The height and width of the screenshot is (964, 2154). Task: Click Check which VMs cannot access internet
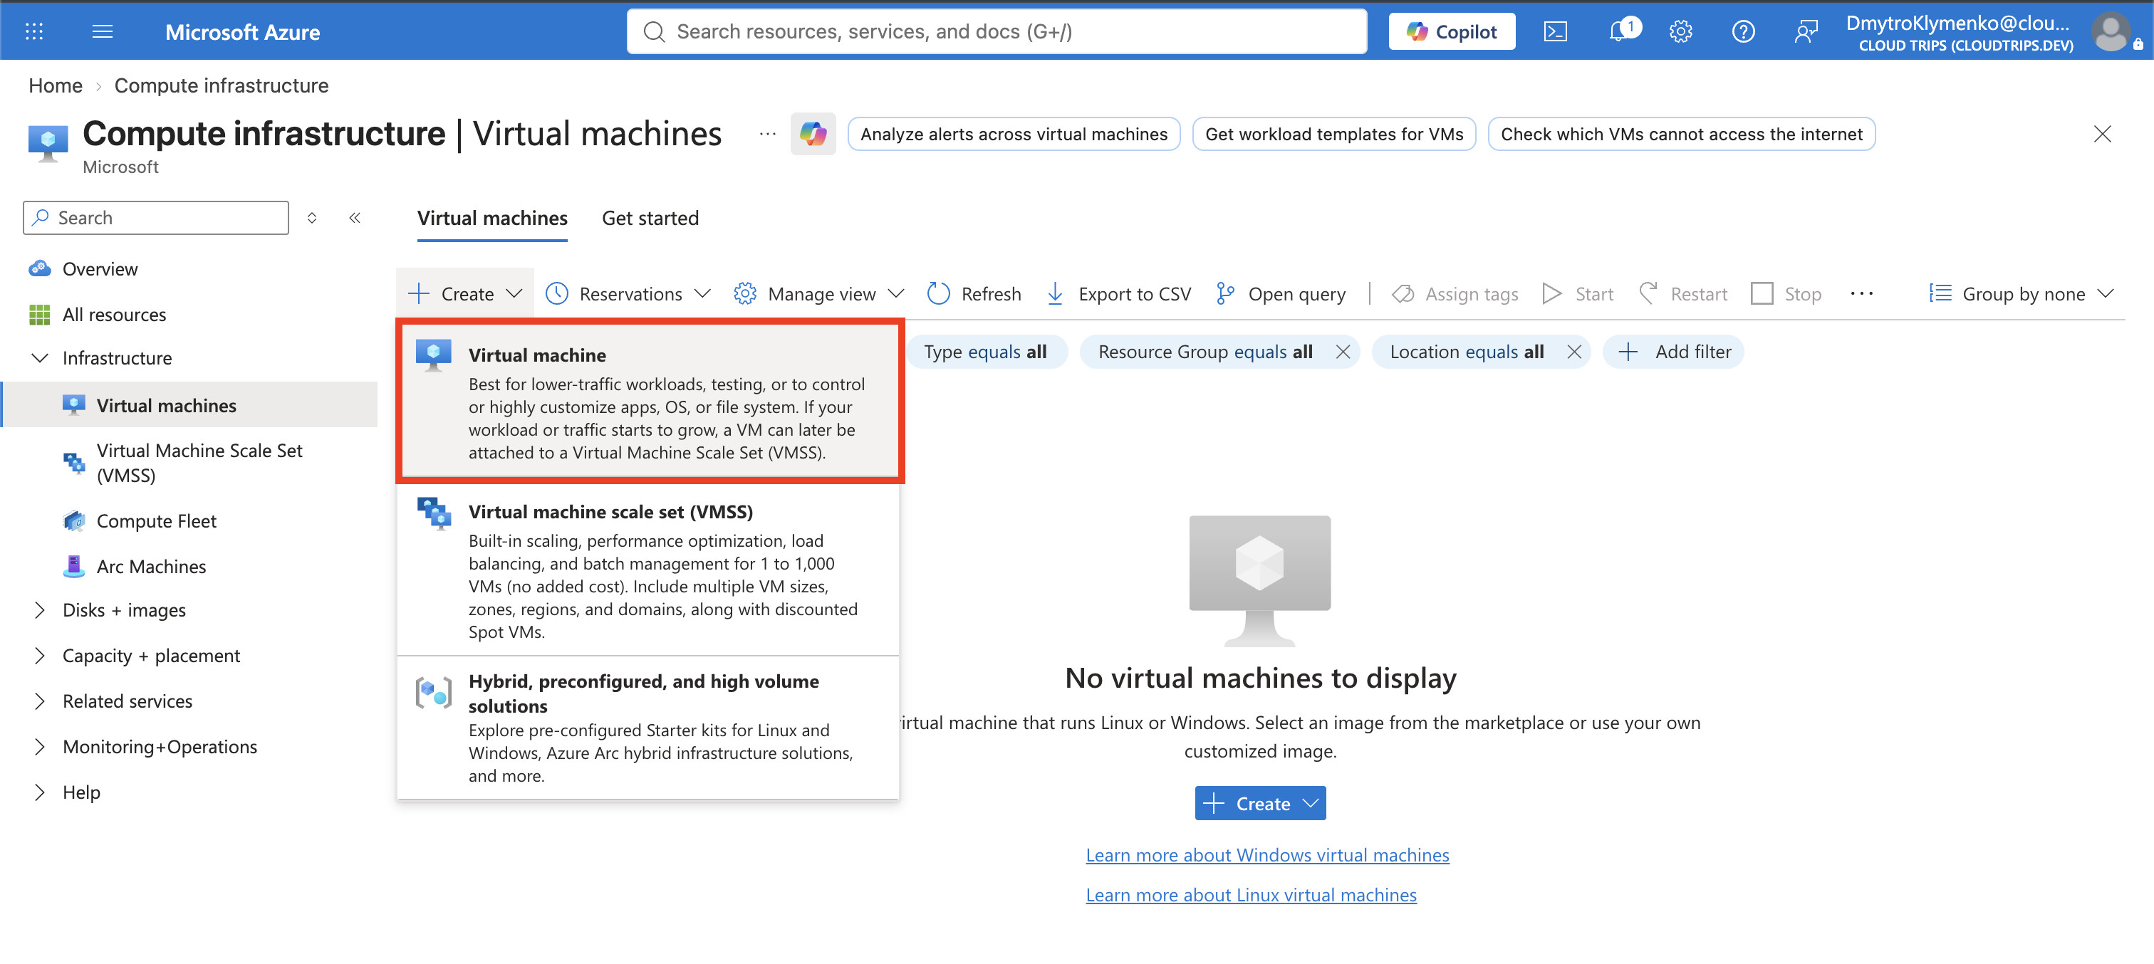click(1681, 134)
